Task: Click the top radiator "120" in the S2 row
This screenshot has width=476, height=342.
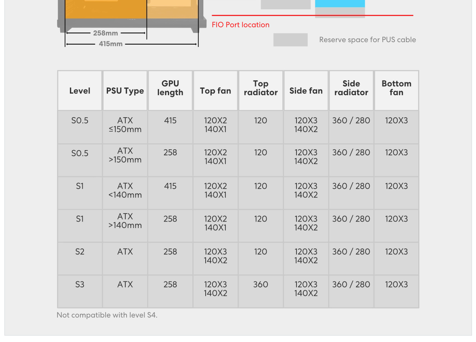Action: click(x=261, y=252)
